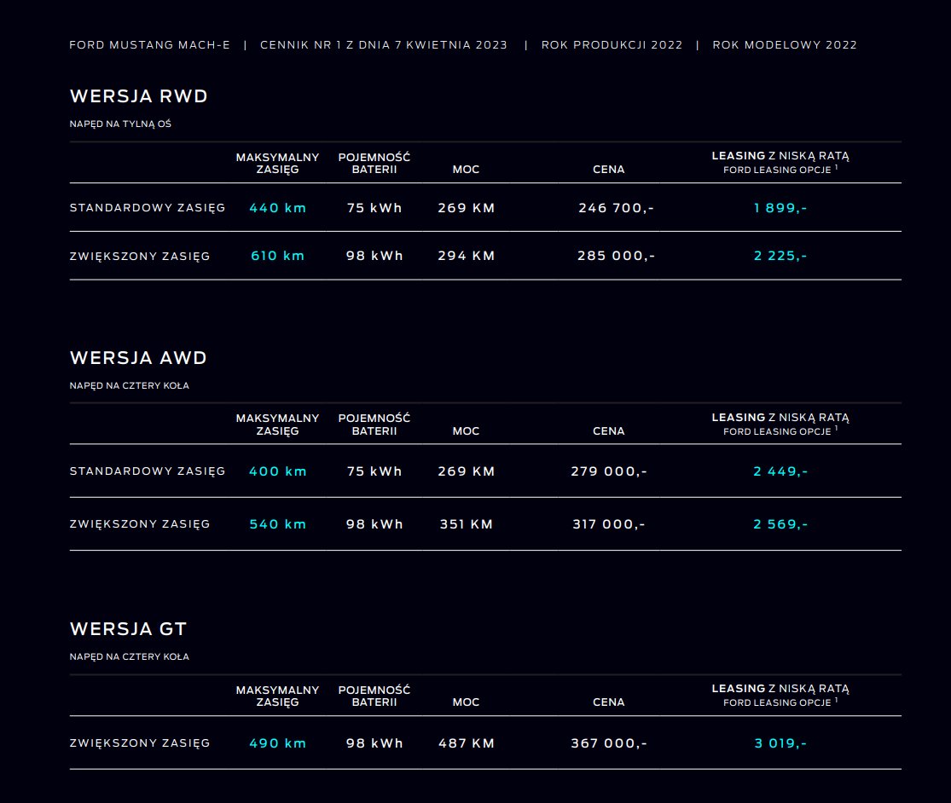The width and height of the screenshot is (951, 803).
Task: Select the 540 km range value
Action: click(277, 524)
